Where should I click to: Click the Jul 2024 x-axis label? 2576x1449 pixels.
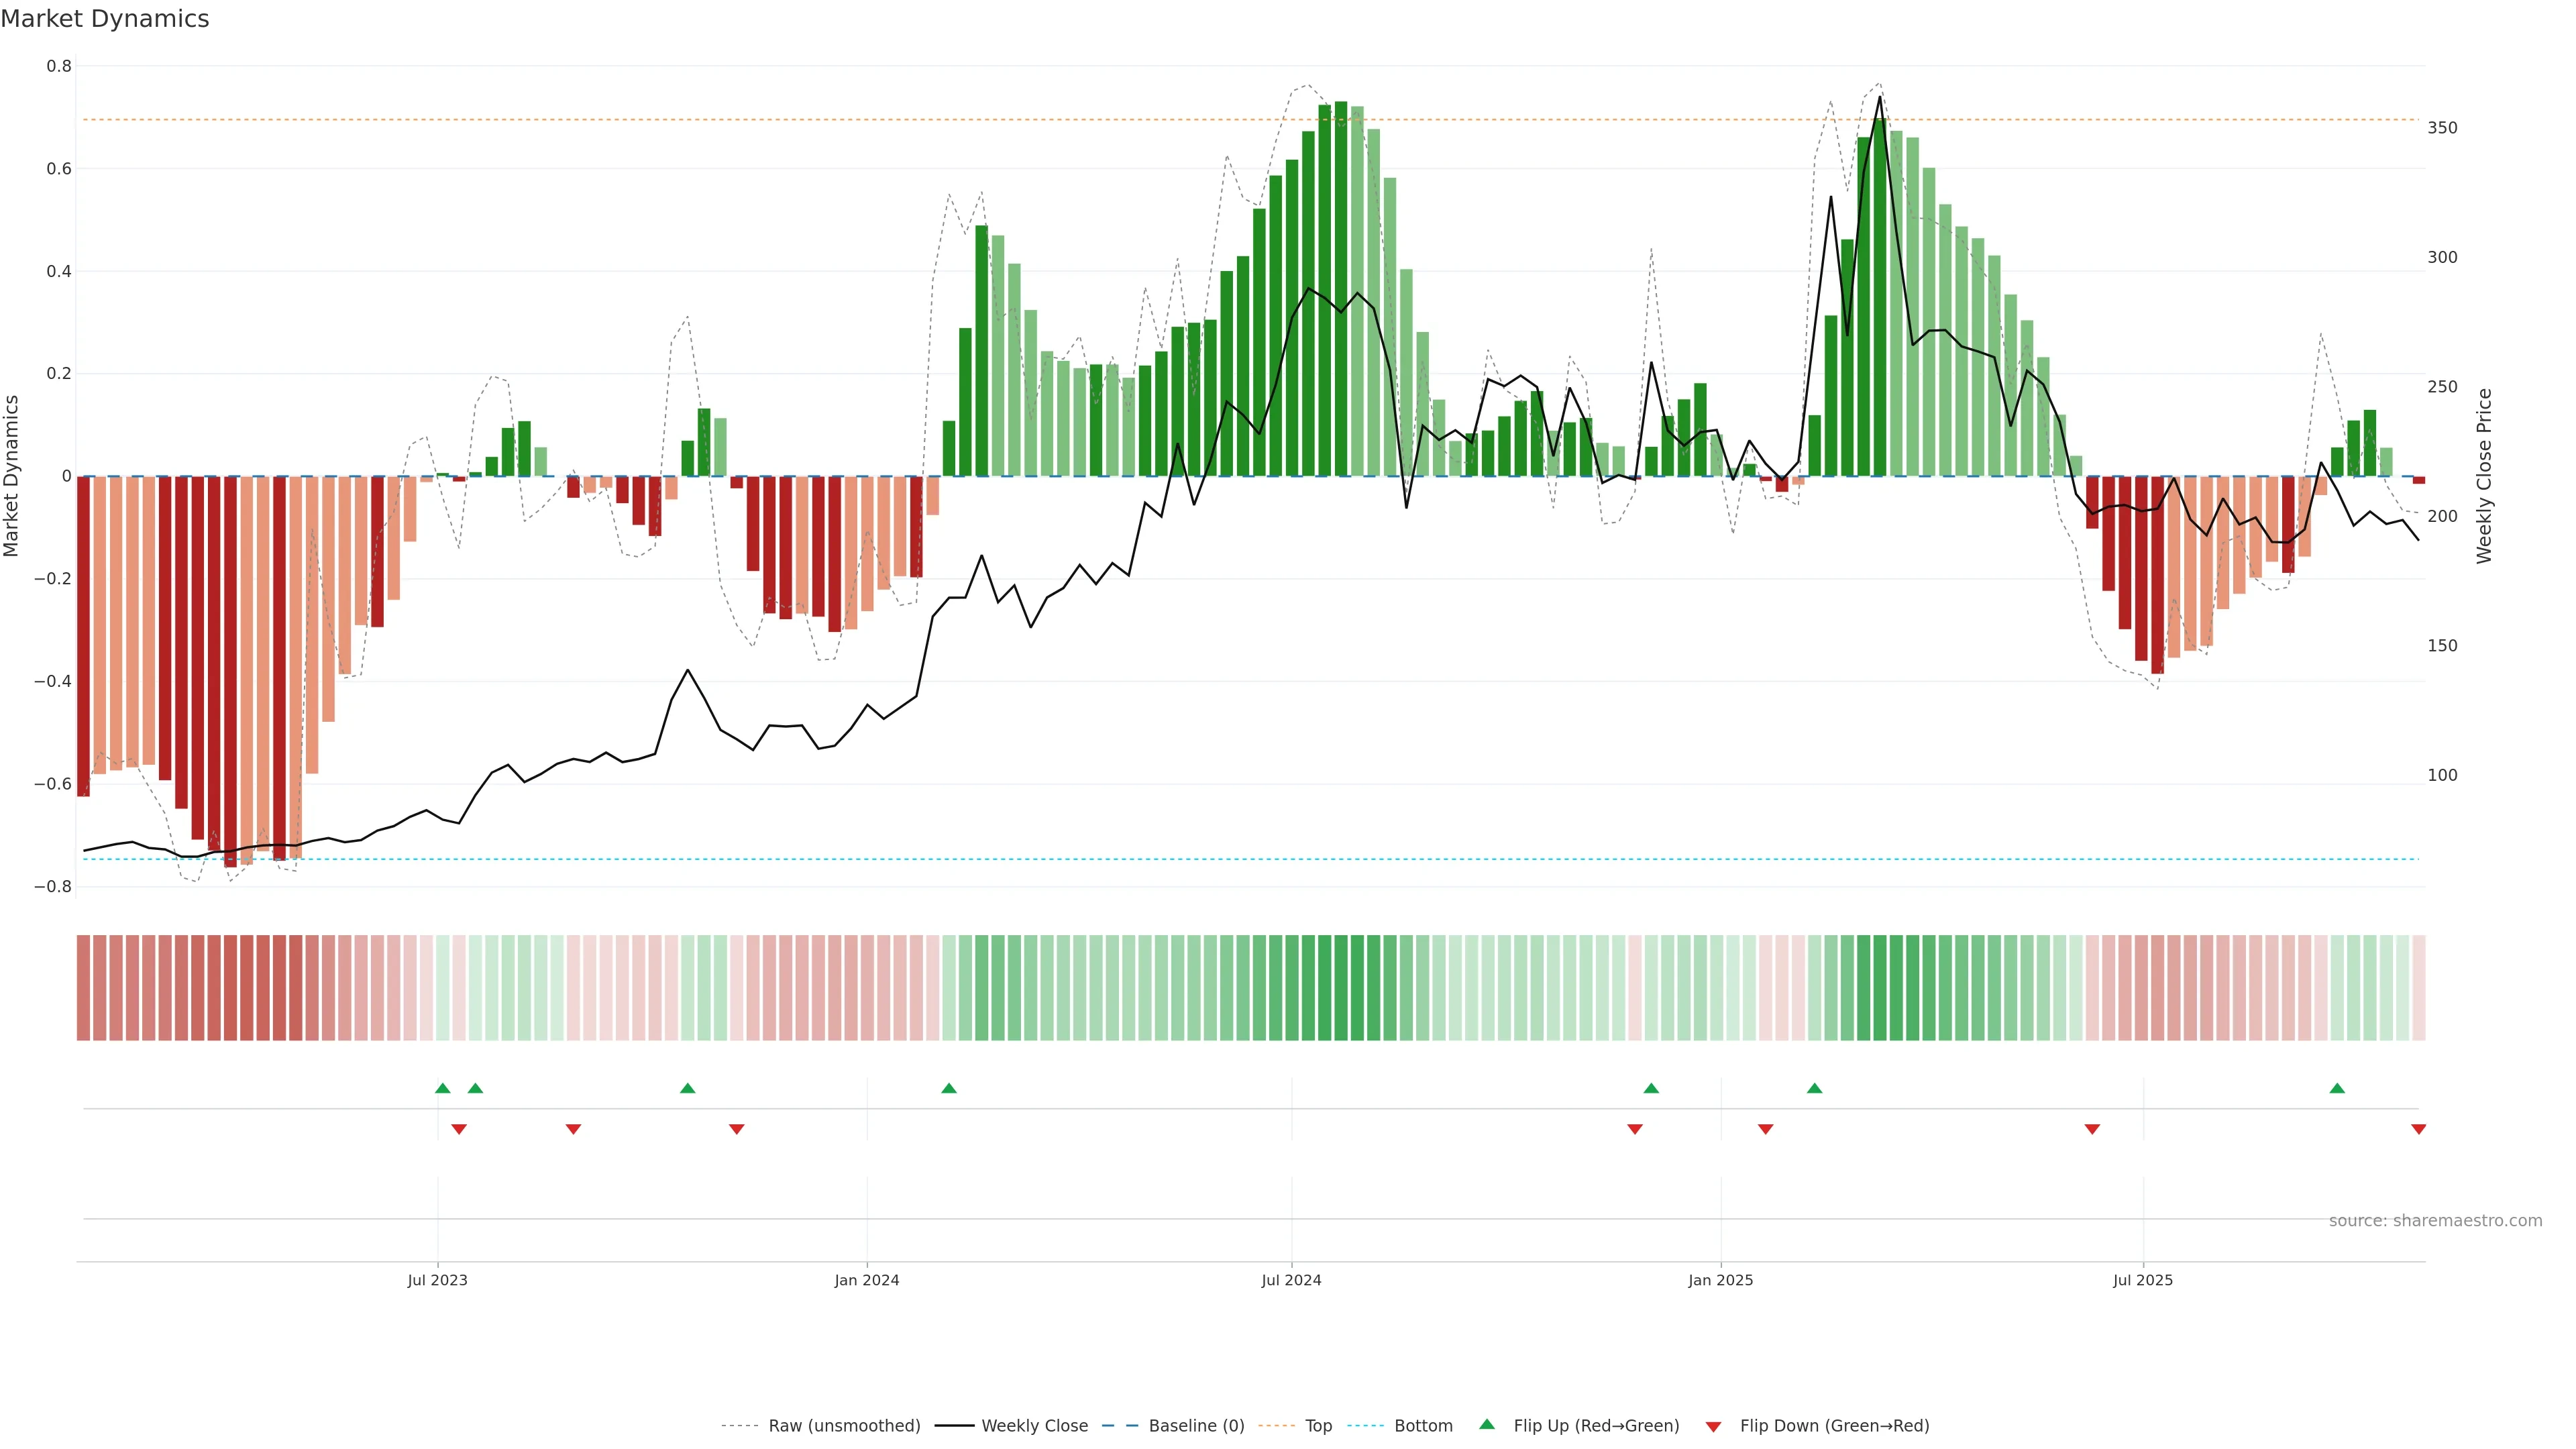pyautogui.click(x=1291, y=1280)
